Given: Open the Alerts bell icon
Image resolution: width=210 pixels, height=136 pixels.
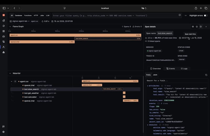Looking at the screenshot, I should click(x=4, y=26).
